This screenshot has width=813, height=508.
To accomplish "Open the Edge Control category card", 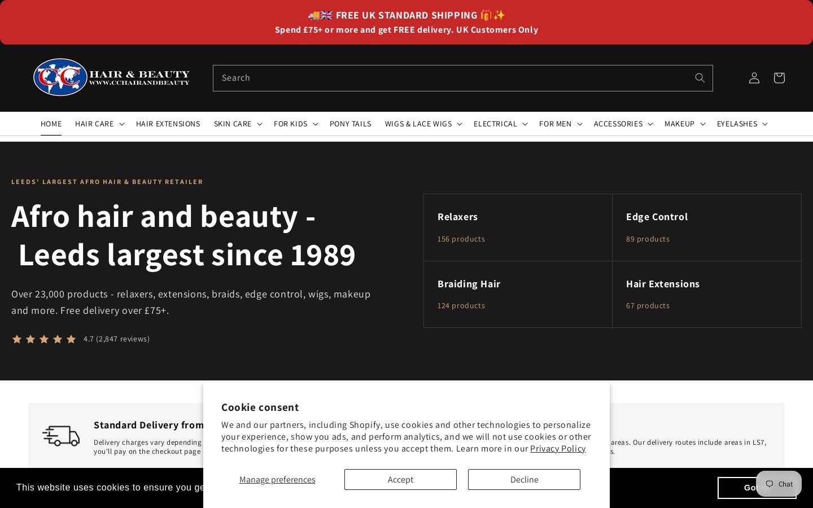I will (x=707, y=227).
